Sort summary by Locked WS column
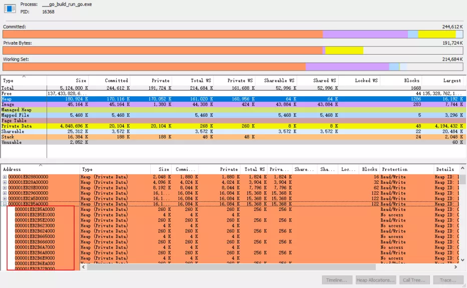The image size is (467, 288). pyautogui.click(x=359, y=81)
